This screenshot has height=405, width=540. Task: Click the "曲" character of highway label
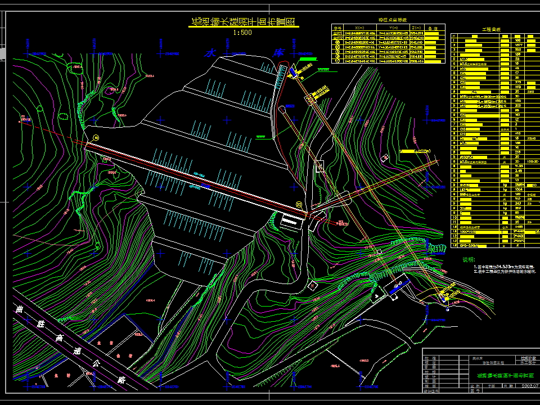(x=20, y=309)
